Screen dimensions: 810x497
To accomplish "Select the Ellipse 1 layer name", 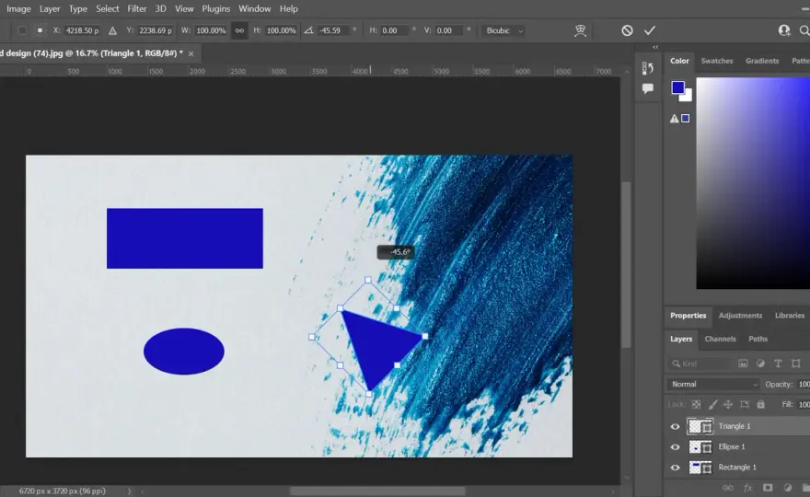I will [x=732, y=447].
